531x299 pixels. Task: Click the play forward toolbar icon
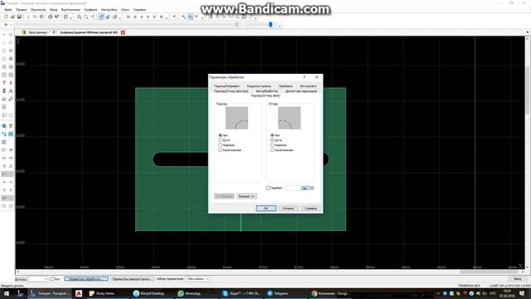[148, 17]
